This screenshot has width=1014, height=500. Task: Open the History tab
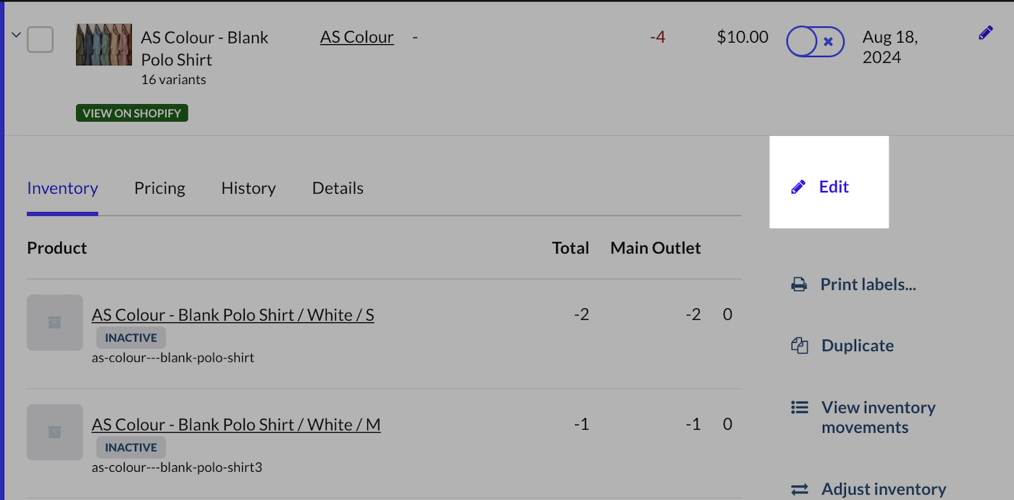248,188
